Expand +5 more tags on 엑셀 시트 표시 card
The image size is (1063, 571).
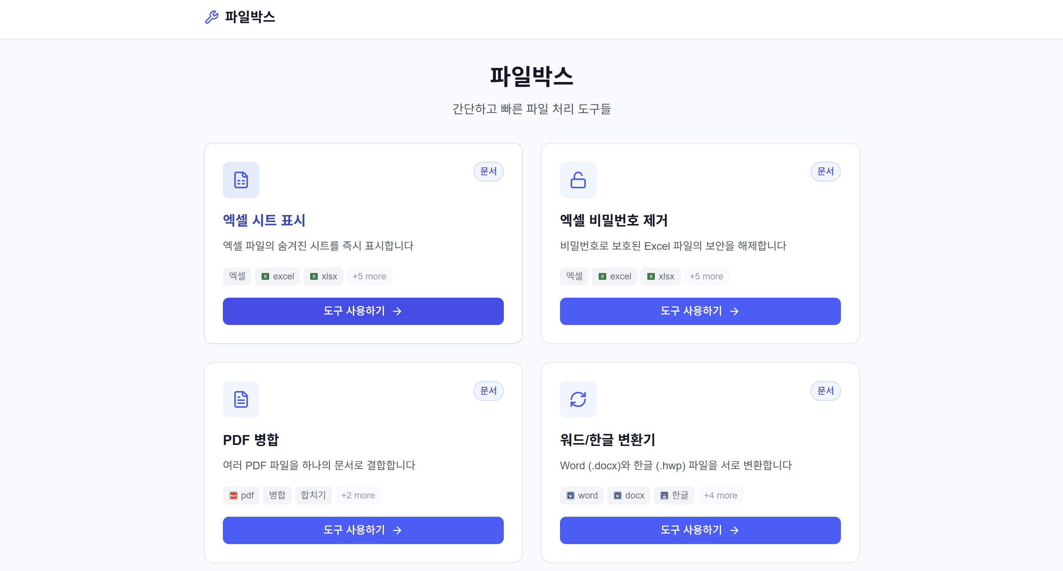369,276
